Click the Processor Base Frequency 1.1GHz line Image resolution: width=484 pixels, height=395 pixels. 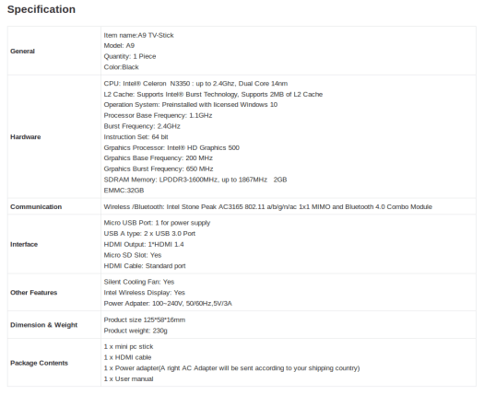tap(158, 116)
